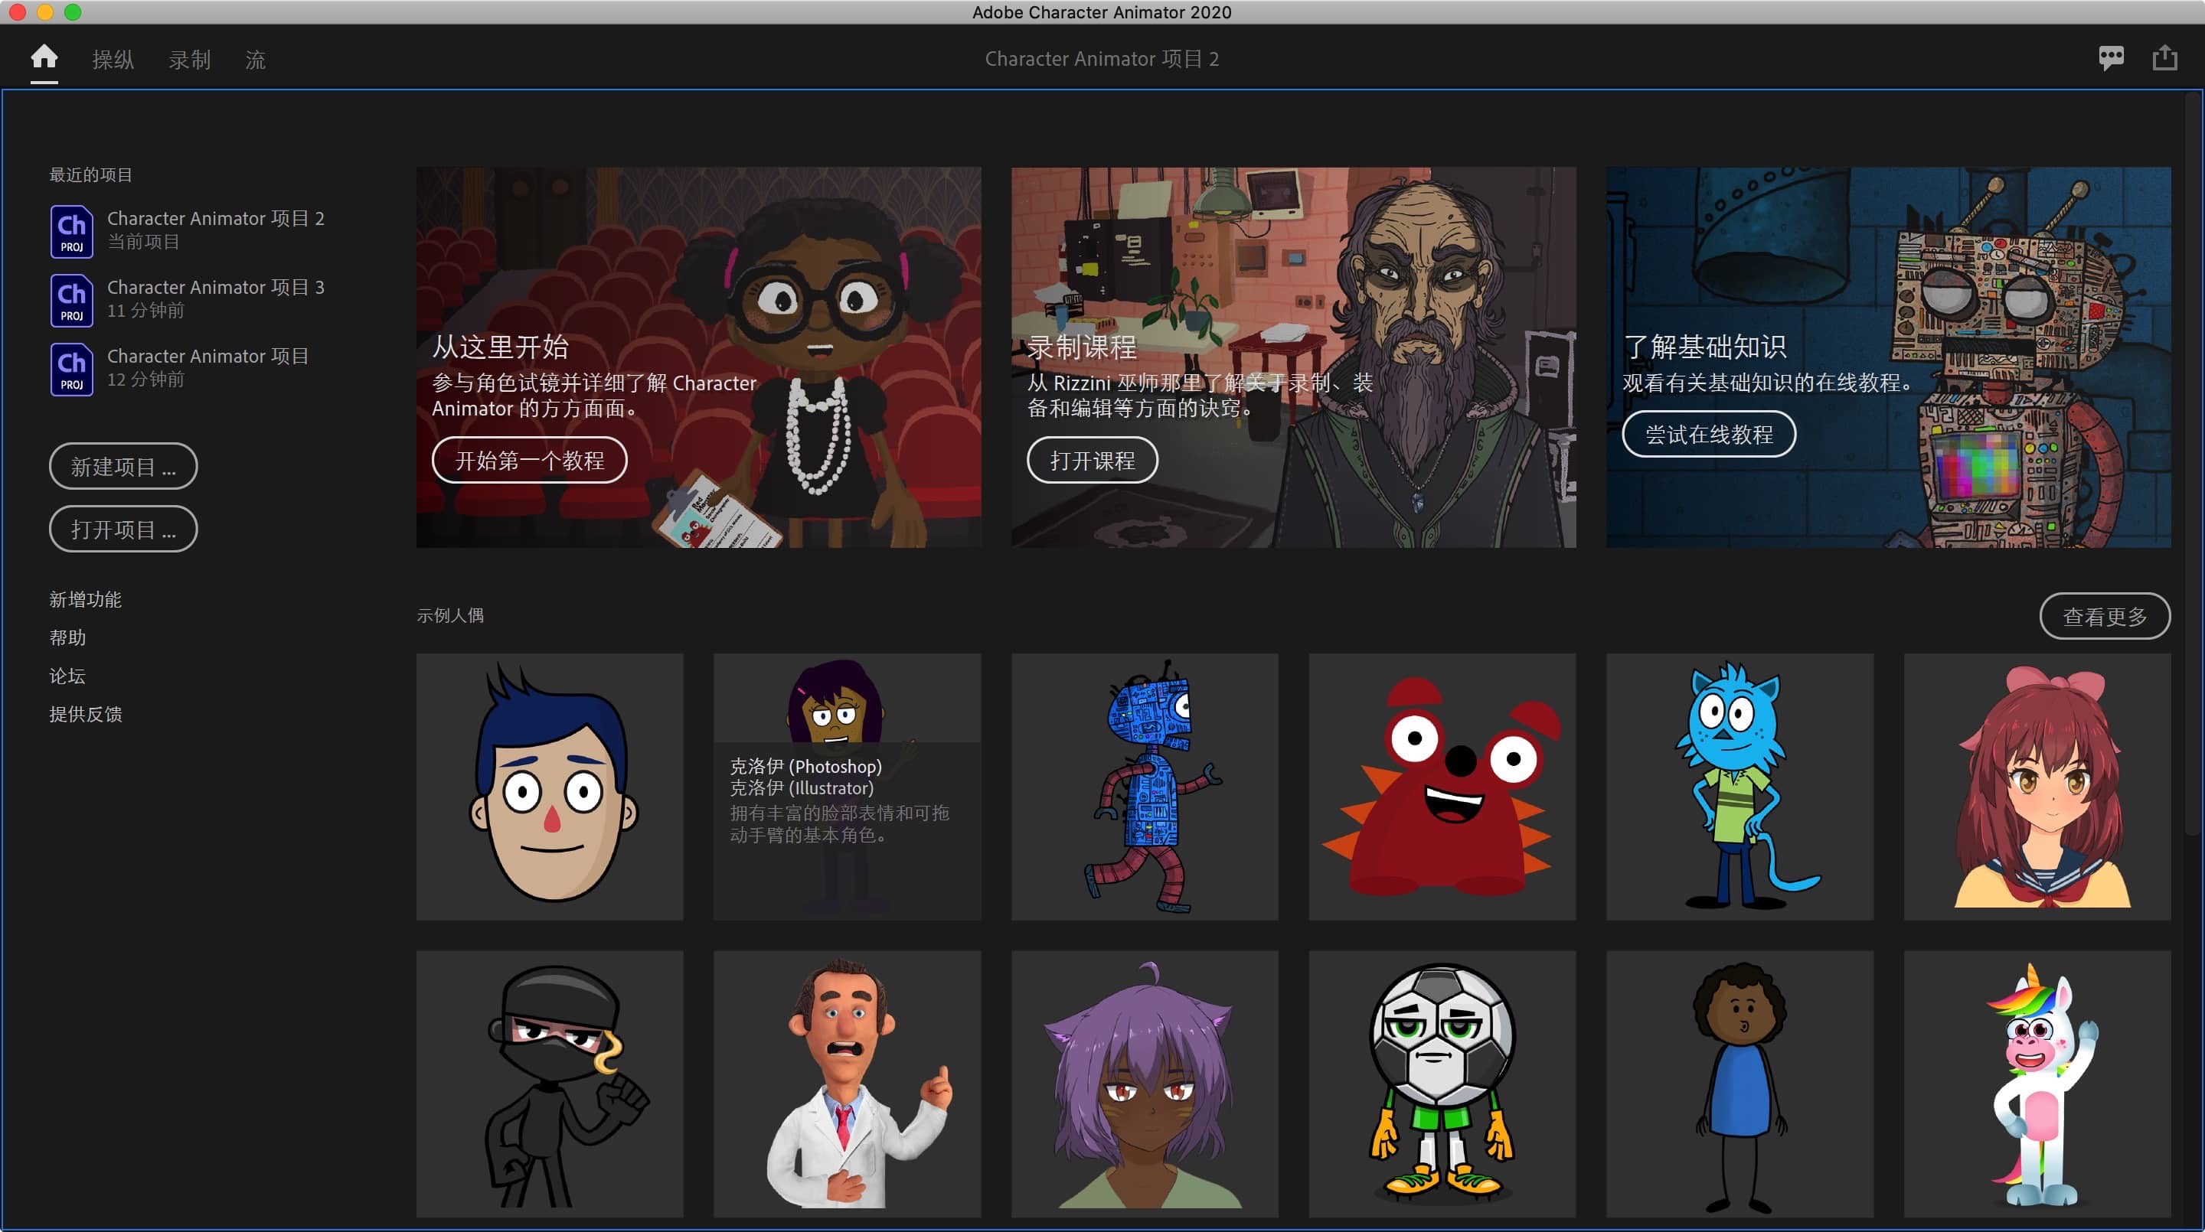The width and height of the screenshot is (2205, 1232).
Task: Select the purple-haired cat-ear girl puppet
Action: coord(1145,1084)
